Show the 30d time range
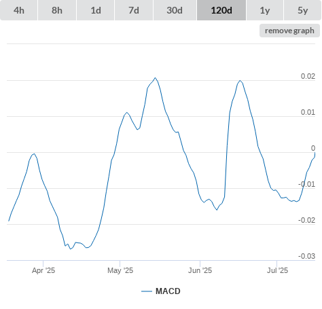This screenshot has width=322, height=309. point(175,10)
